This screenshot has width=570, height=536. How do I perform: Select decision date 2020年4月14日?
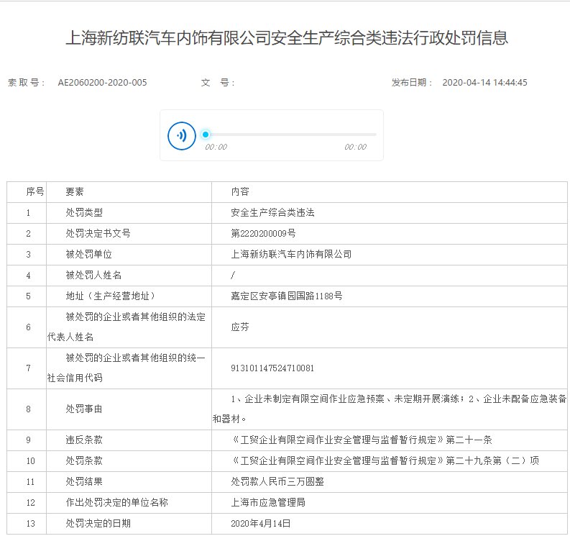pyautogui.click(x=261, y=524)
